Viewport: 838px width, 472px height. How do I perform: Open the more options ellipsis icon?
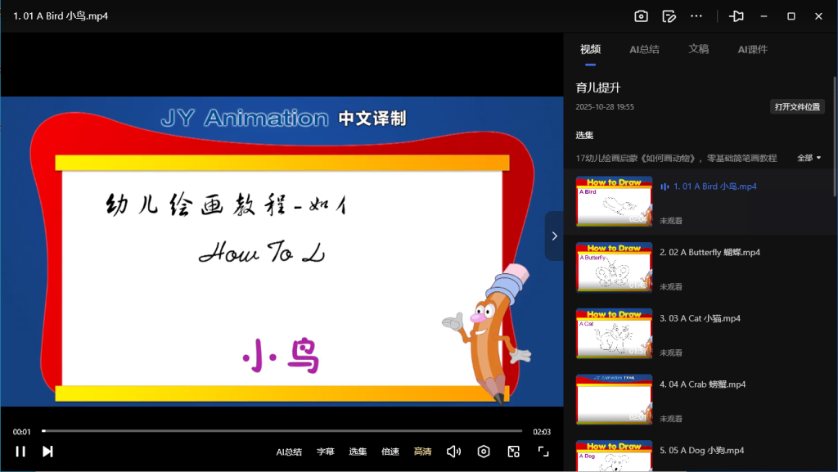[696, 16]
